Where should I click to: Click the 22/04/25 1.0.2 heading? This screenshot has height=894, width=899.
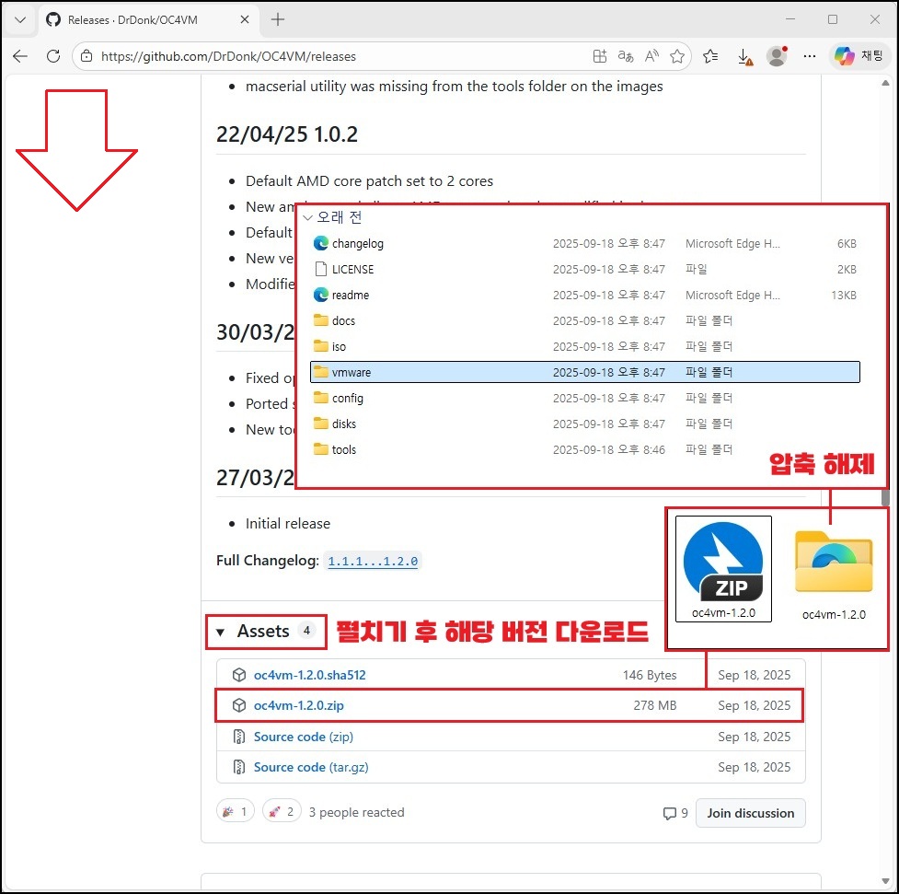coord(287,134)
